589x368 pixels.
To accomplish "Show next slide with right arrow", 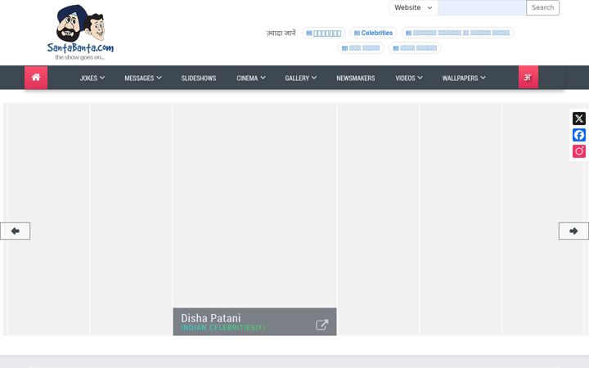I will click(573, 231).
